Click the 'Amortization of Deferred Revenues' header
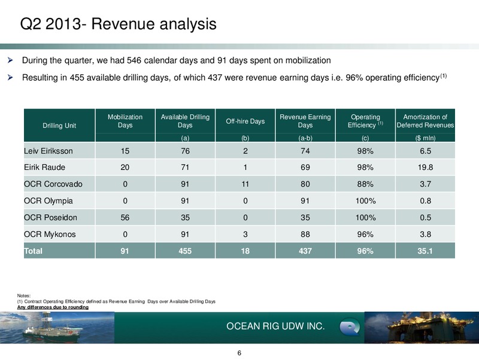Screen dimensions: 479x359 point(425,121)
